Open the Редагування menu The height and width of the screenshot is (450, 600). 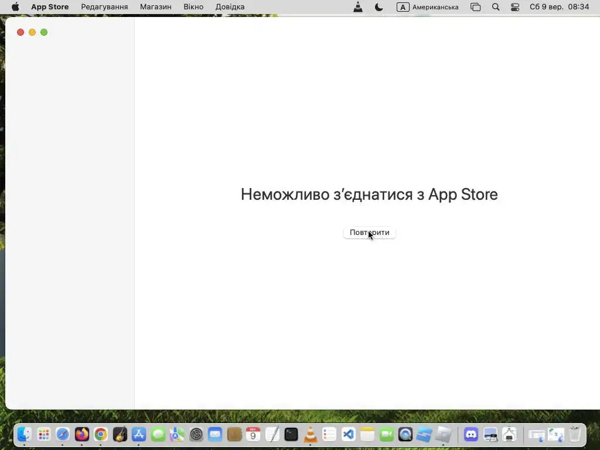(104, 7)
